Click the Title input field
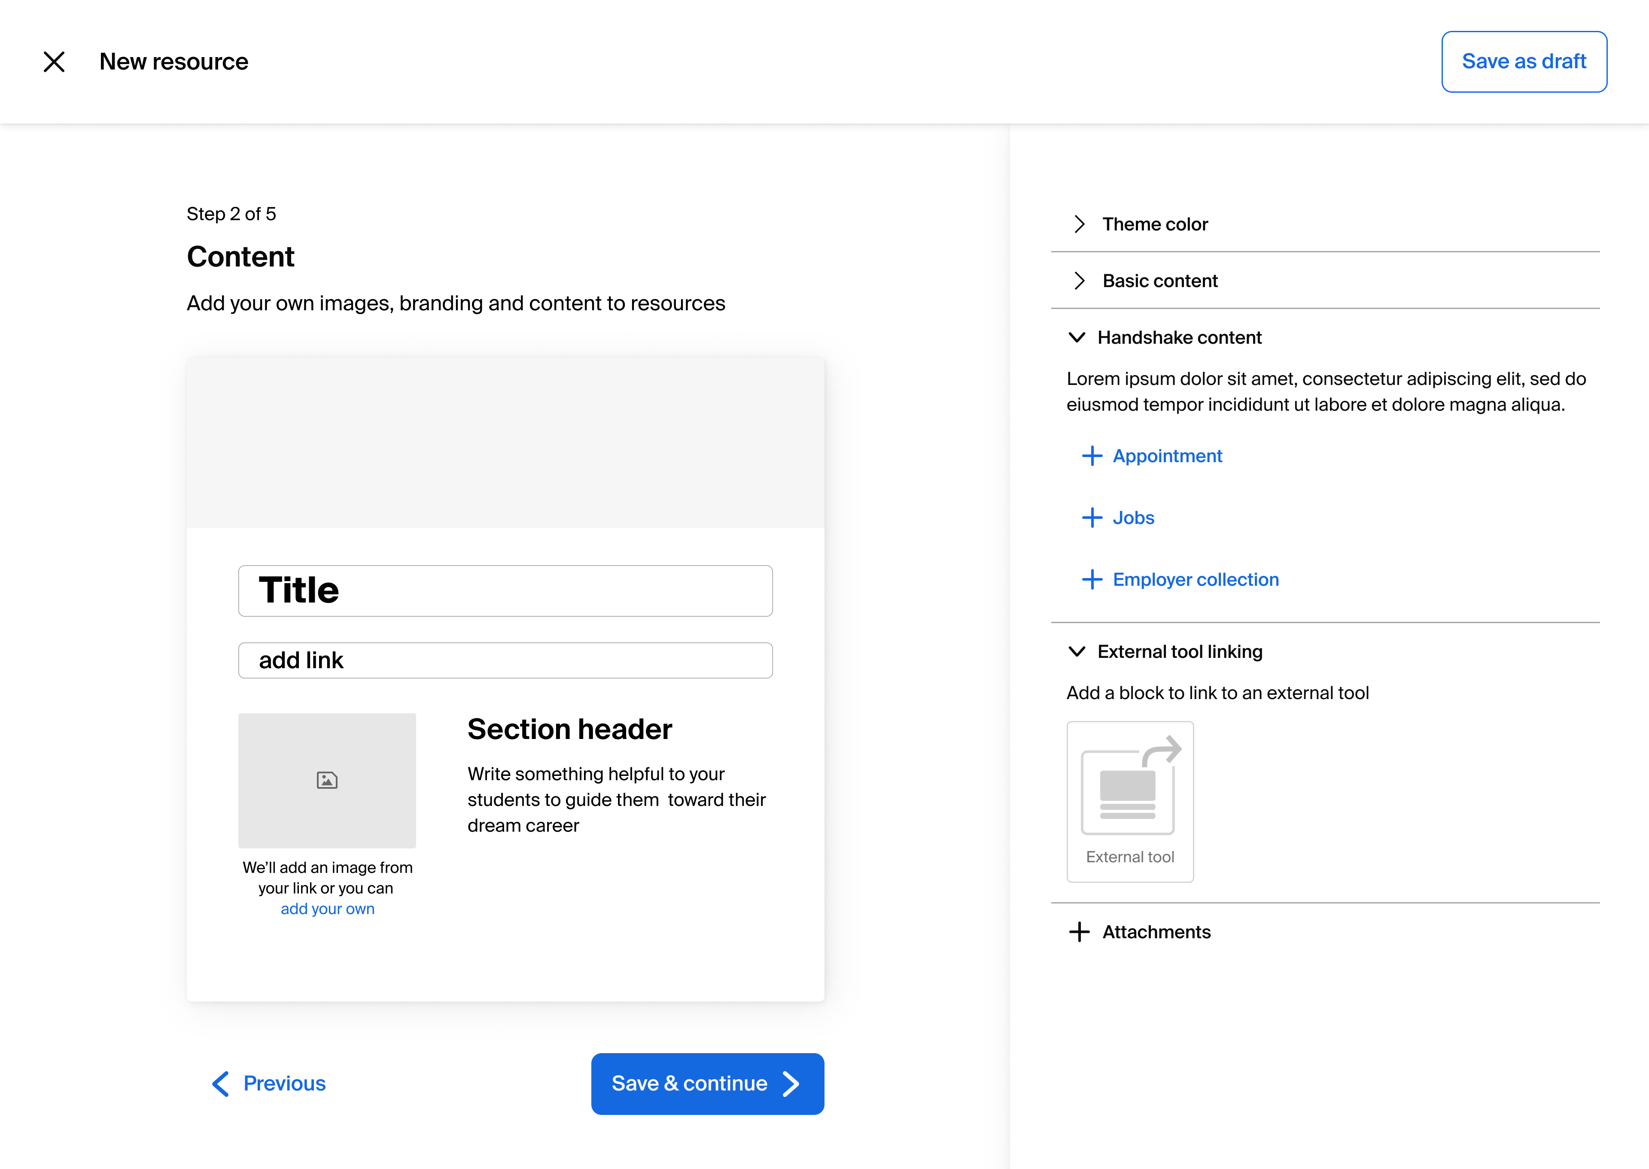This screenshot has height=1169, width=1649. point(505,590)
